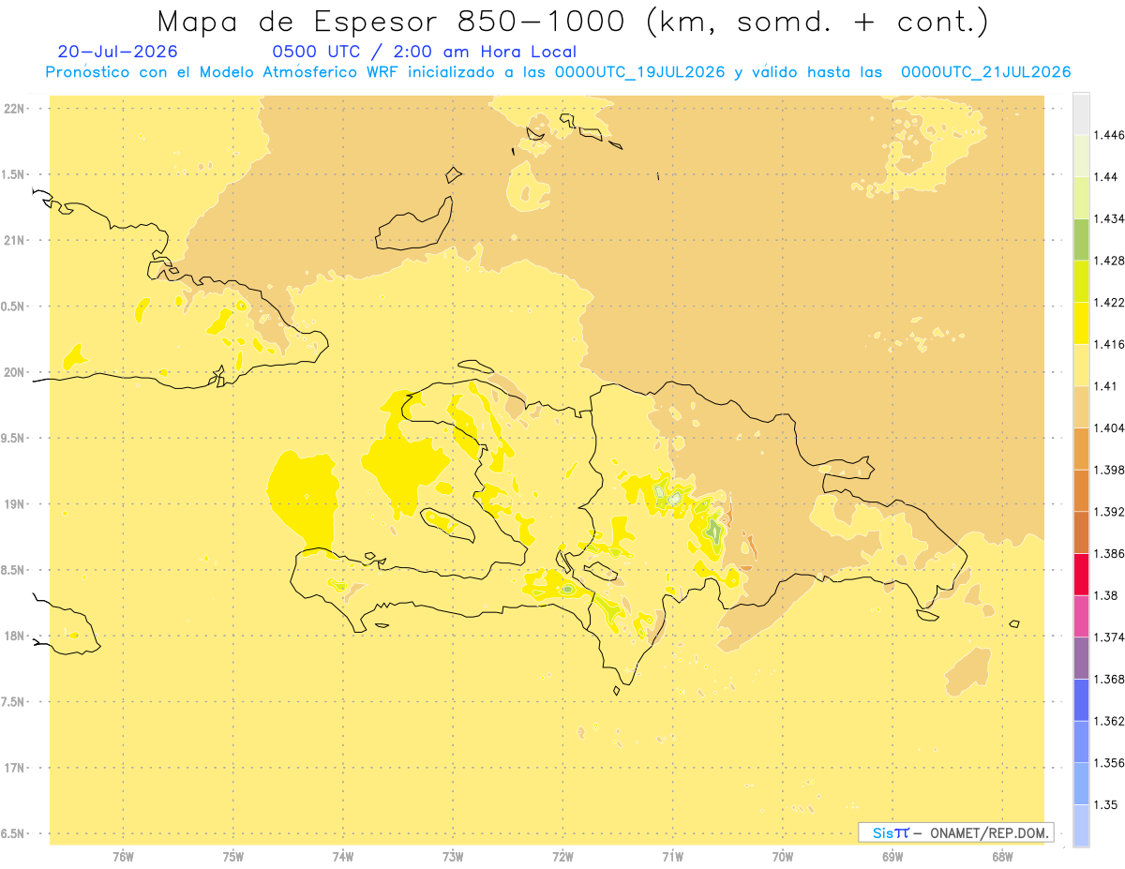Select the orange swatch between 1.398 and 1.404

1081,448
